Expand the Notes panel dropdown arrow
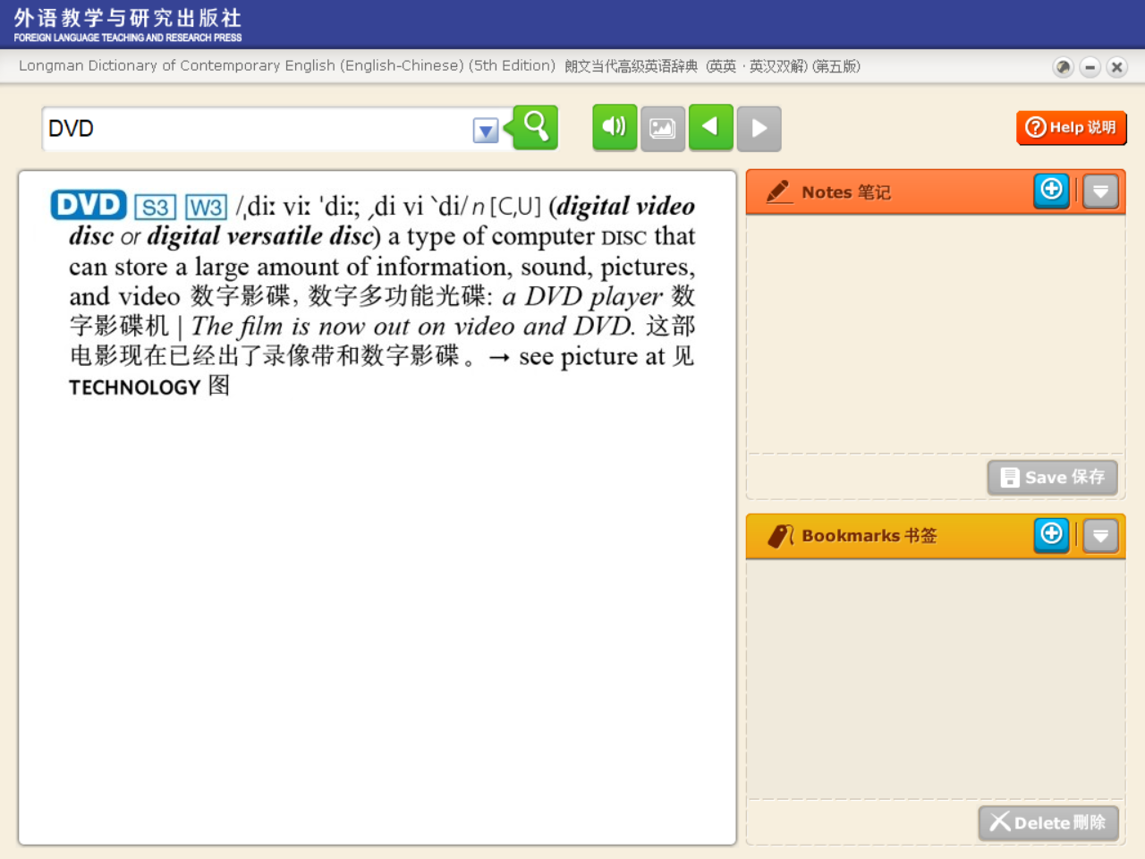Screen dimensions: 1145x859 coord(1101,191)
